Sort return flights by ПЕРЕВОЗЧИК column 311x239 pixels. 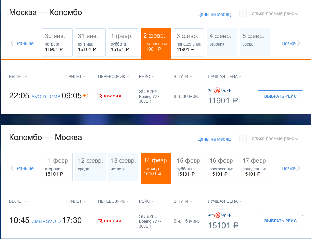113,201
